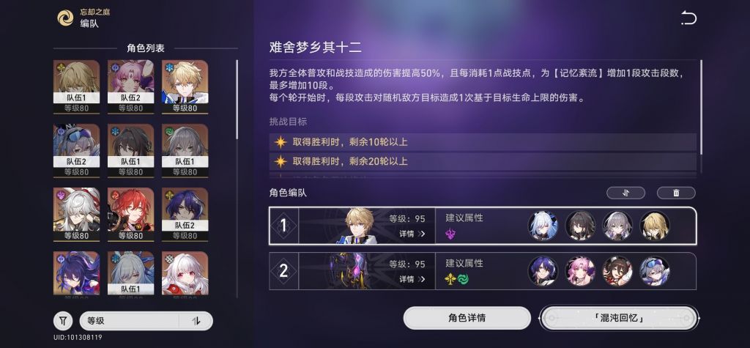750x348 pixels.
Task: Toggle the white-haired character with red hat
Action: [76, 215]
